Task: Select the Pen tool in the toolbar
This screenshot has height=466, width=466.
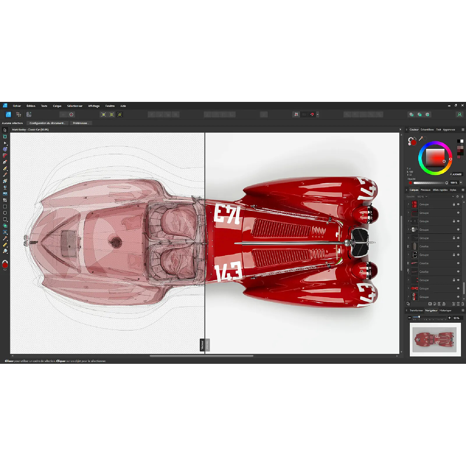Action: coord(5,162)
